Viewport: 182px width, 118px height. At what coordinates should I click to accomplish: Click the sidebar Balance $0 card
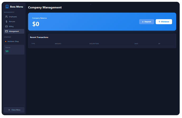(14, 50)
